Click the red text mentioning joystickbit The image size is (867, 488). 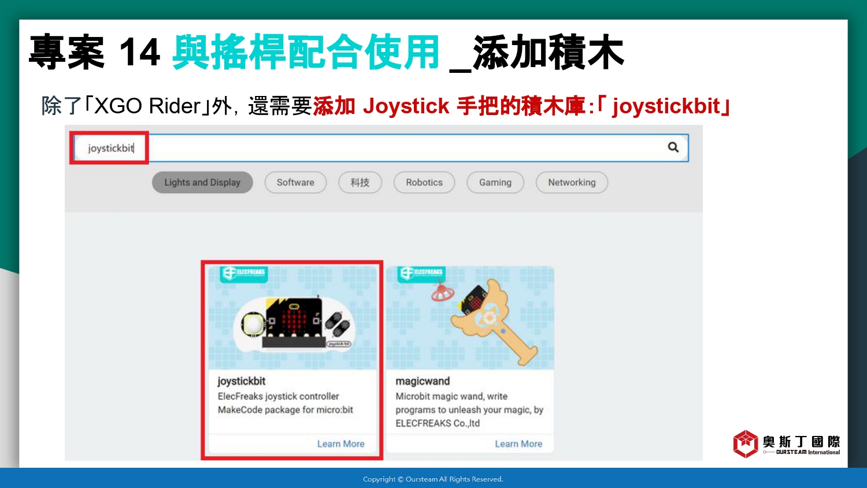[x=523, y=106]
